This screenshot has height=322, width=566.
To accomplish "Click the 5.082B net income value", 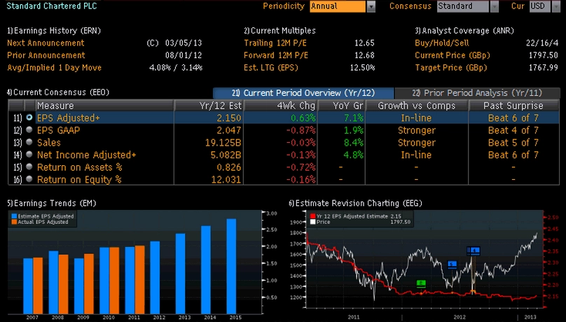I will tap(226, 155).
